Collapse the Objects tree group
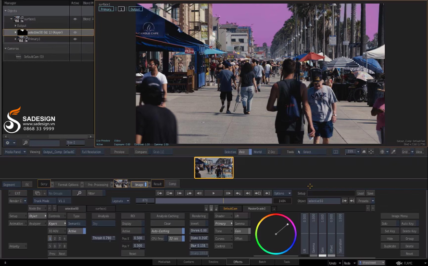This screenshot has width=428, height=266. point(5,11)
